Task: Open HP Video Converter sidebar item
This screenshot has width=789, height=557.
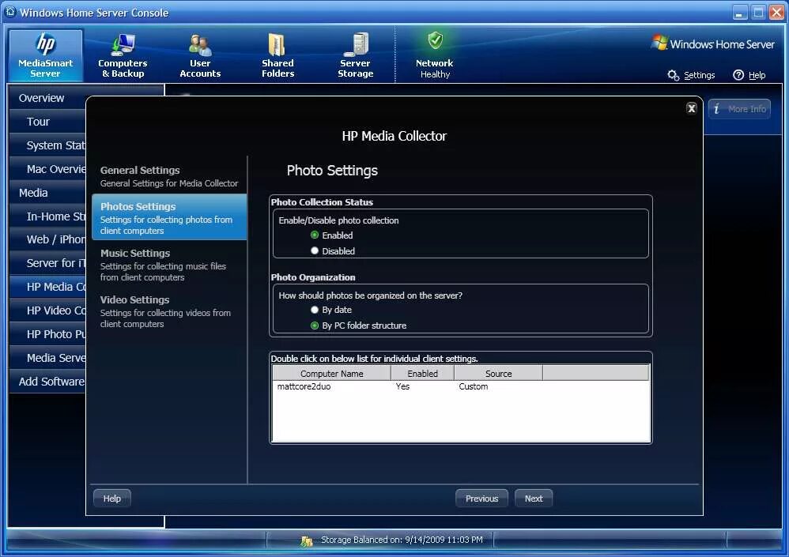Action: pos(47,310)
